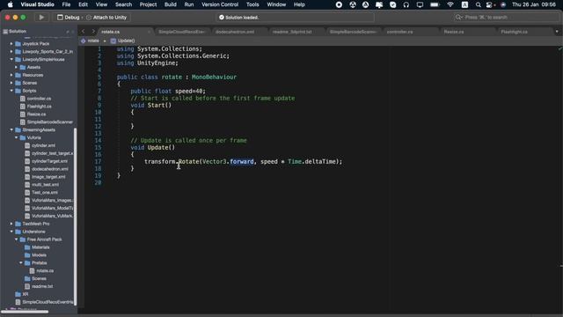The image size is (563, 317).
Task: Click the Spotlight search icon in menu bar
Action: coord(478,4)
